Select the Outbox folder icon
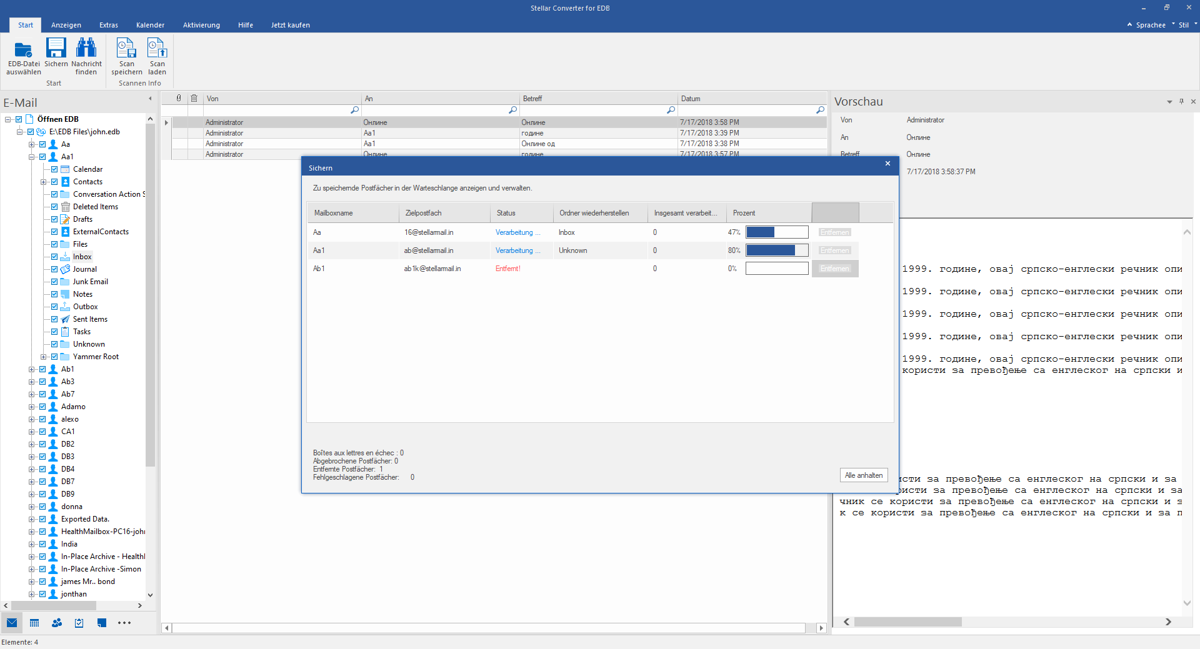The image size is (1200, 649). (x=65, y=307)
